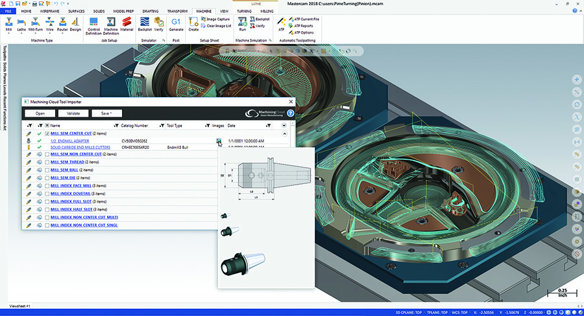Click the G1 Generate post icon
Screen dimensions: 584x316
176,25
